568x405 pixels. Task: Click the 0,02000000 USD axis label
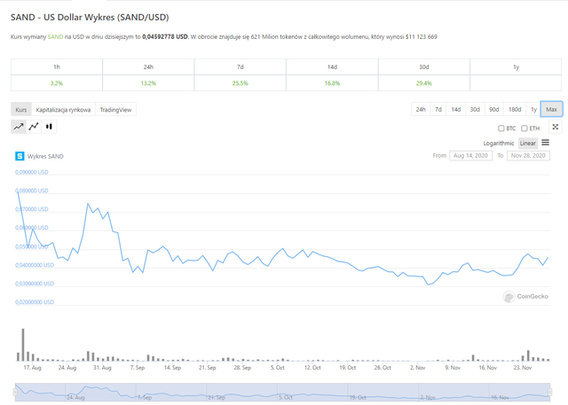[35, 302]
